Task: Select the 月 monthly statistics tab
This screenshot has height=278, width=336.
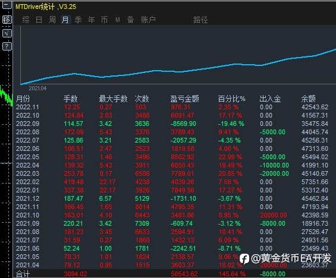Action: (x=65, y=20)
